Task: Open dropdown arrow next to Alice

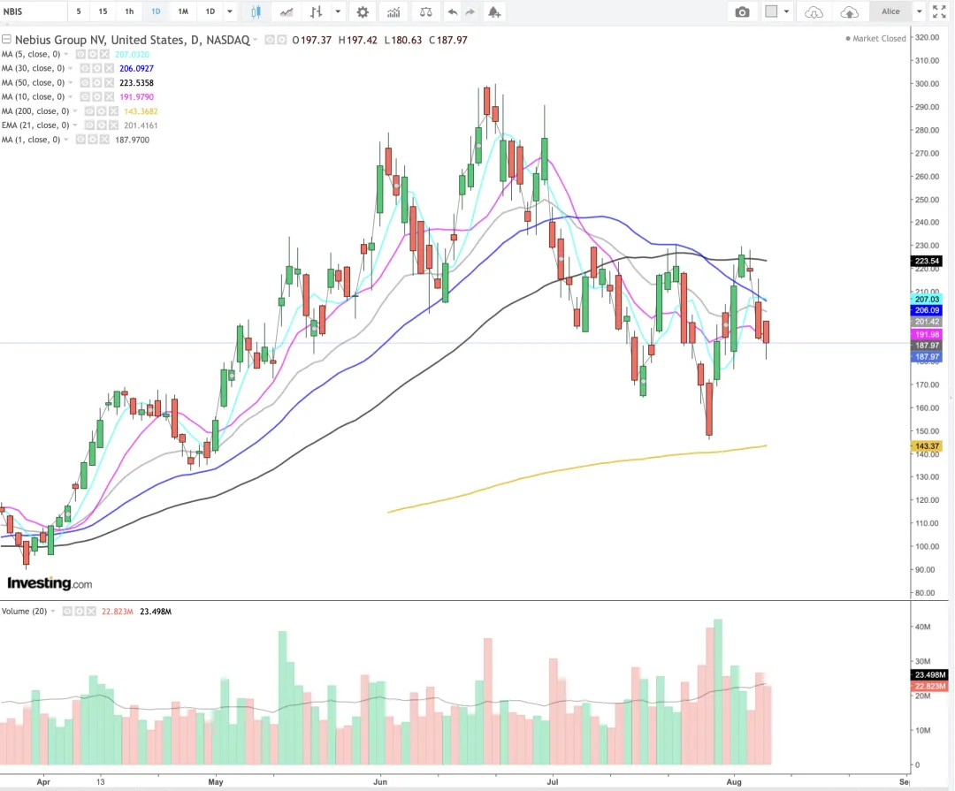Action: click(x=919, y=11)
